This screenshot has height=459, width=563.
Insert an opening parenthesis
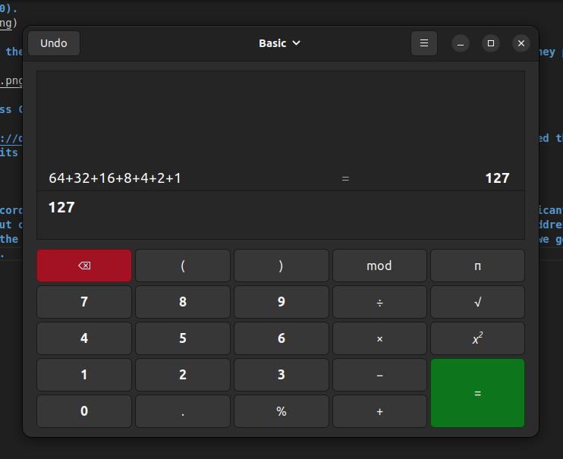pyautogui.click(x=183, y=266)
